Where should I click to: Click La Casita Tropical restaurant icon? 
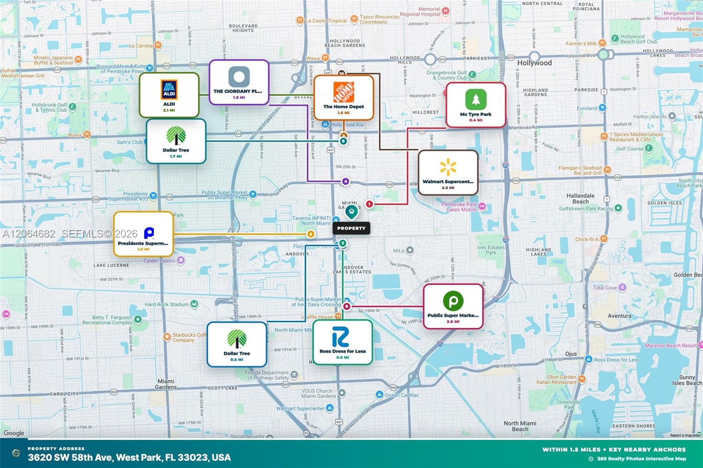pos(300,20)
